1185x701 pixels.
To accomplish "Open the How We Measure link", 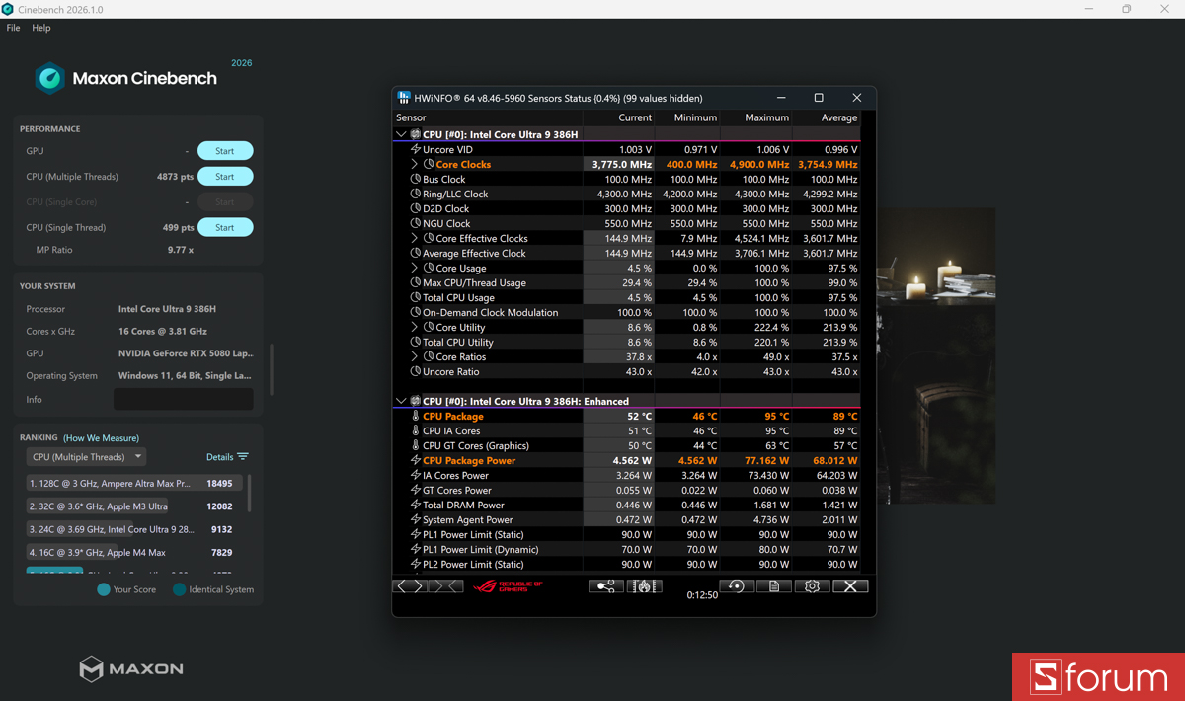I will [x=102, y=438].
